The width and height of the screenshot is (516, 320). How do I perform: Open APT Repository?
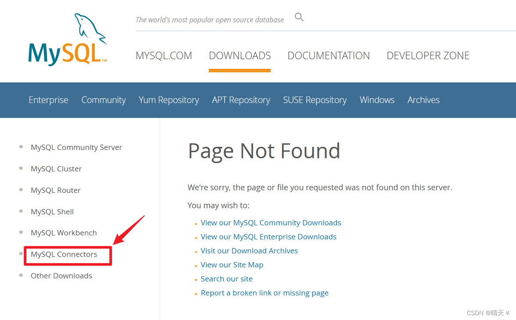241,100
